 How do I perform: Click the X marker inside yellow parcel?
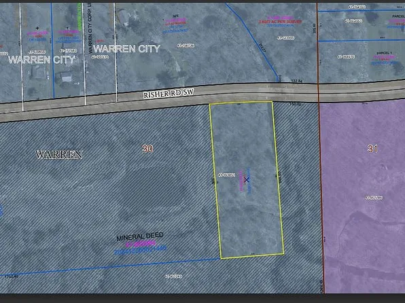[x=247, y=180]
